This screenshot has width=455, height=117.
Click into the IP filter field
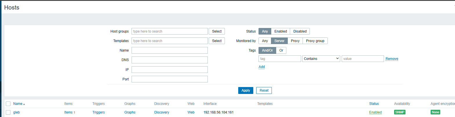pyautogui.click(x=170, y=70)
